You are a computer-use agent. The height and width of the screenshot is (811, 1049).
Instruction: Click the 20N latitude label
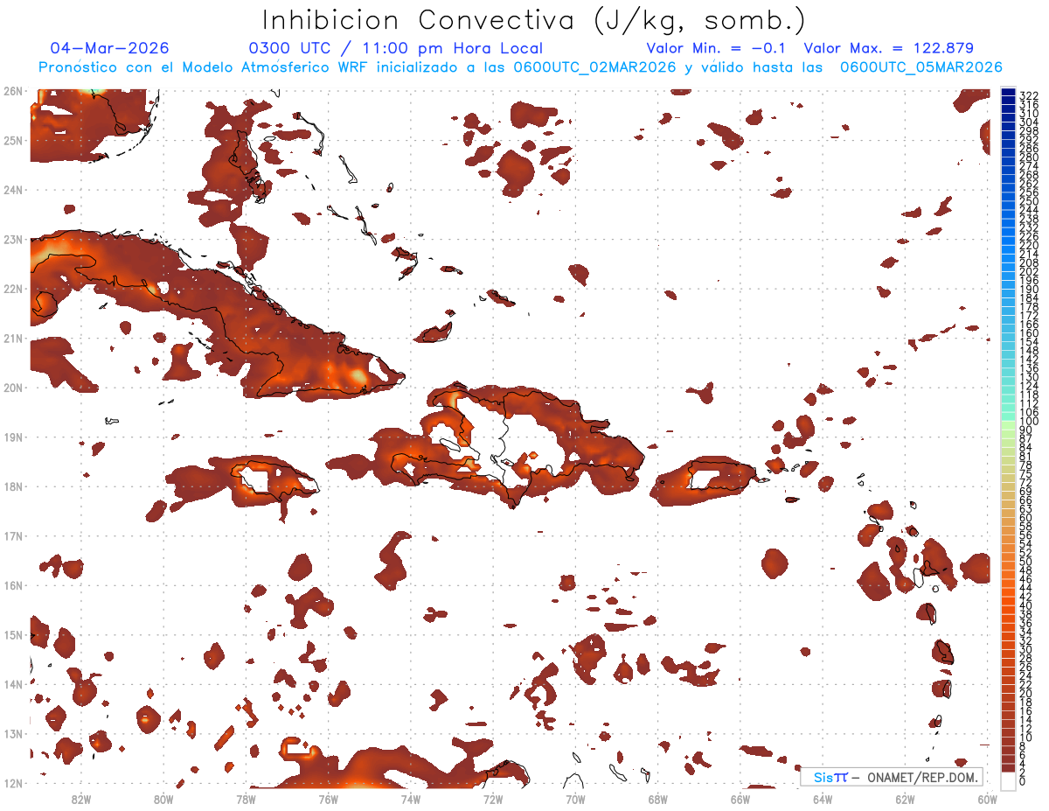click(x=12, y=388)
